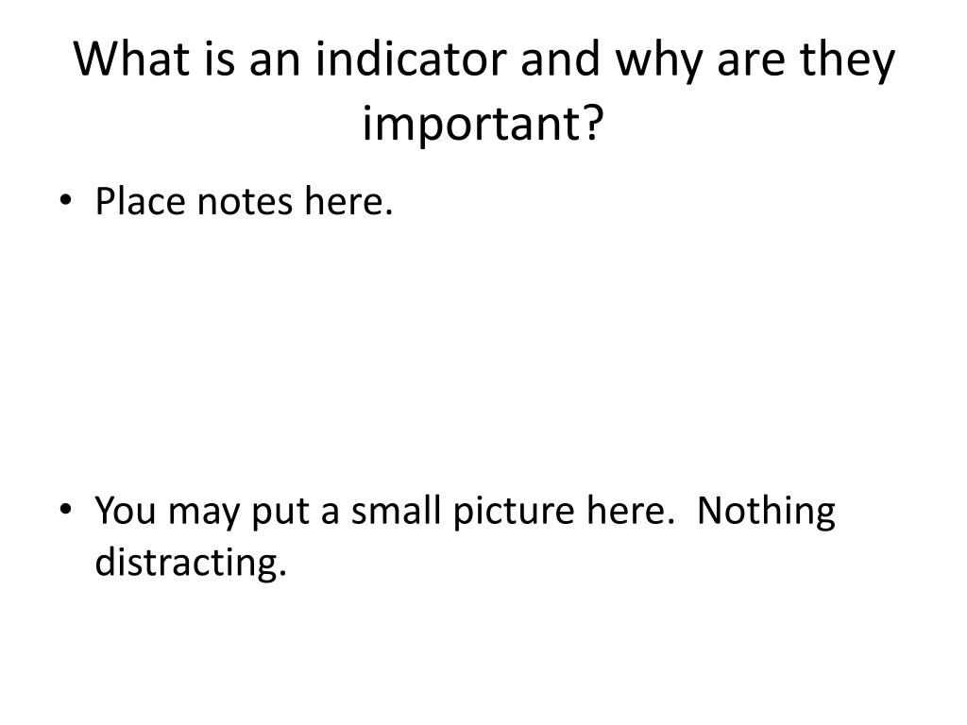The width and height of the screenshot is (967, 725).
Task: Click the word 'they' in title
Action: point(847,60)
